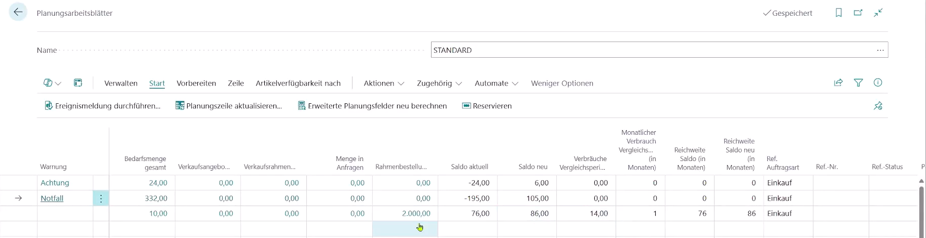926x238 pixels.
Task: Click the Saldo neu cell 6,00
Action: (541, 182)
